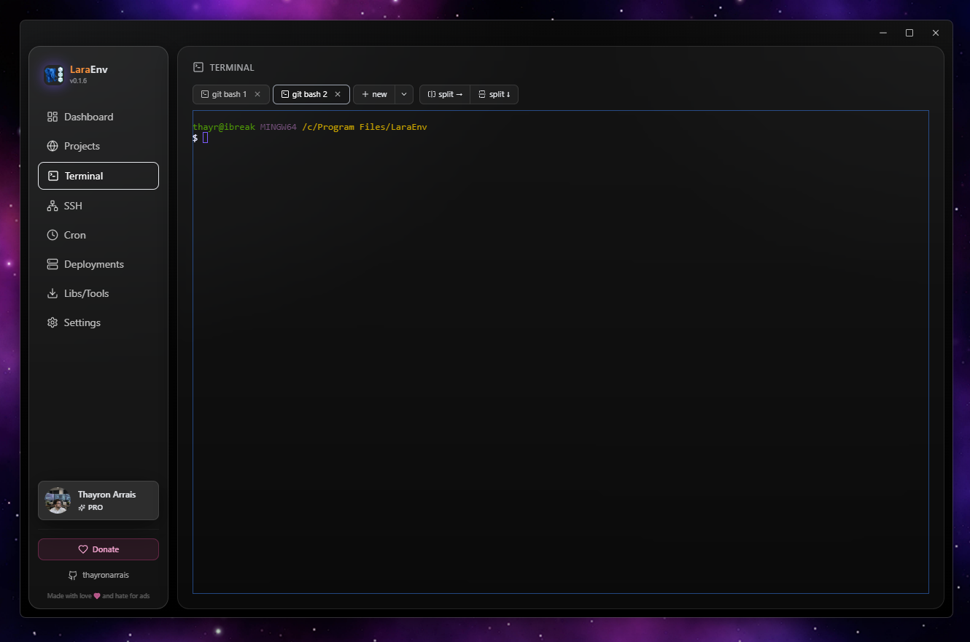This screenshot has height=642, width=970.
Task: Open the thayronarrais GitHub link
Action: pos(98,575)
